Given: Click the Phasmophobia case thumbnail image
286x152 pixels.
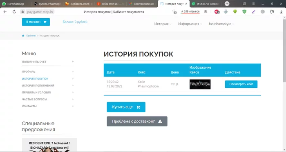Looking at the screenshot, I should pos(200,85).
